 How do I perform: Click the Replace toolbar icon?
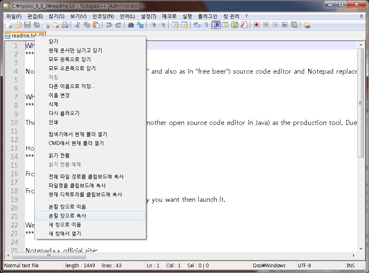pyautogui.click(x=140, y=25)
